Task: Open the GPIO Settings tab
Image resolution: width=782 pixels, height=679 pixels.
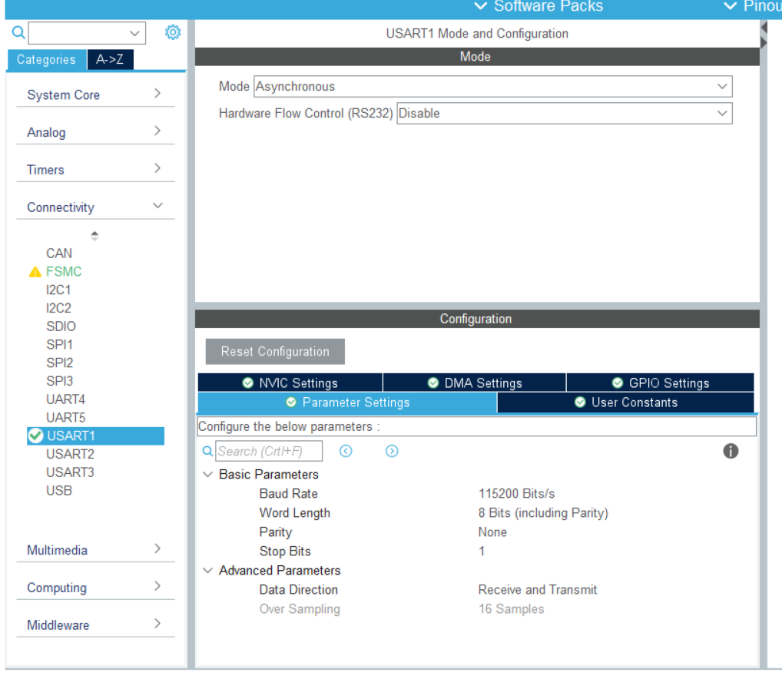Action: (660, 383)
